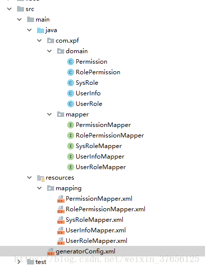205x269 pixels.
Task: Click the UserInfo class icon
Action: (x=71, y=93)
